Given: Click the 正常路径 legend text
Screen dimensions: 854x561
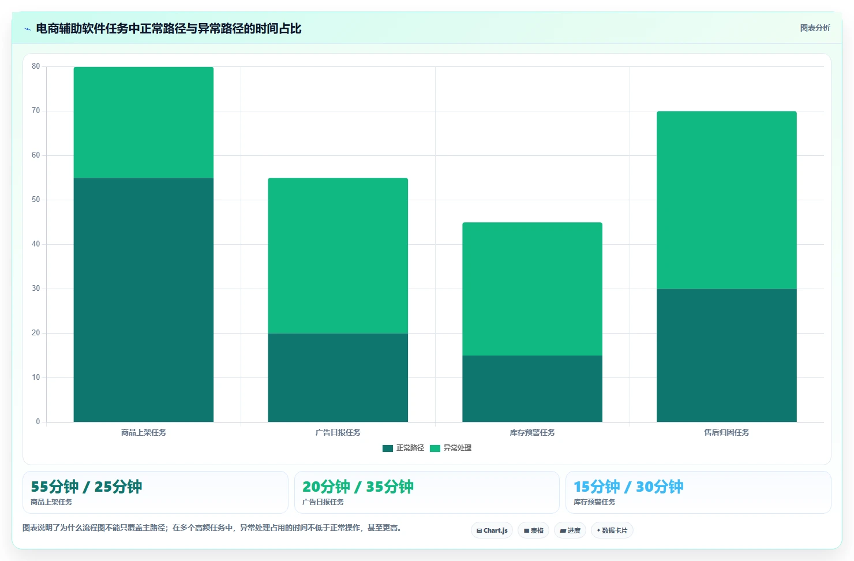Looking at the screenshot, I should coord(410,448).
